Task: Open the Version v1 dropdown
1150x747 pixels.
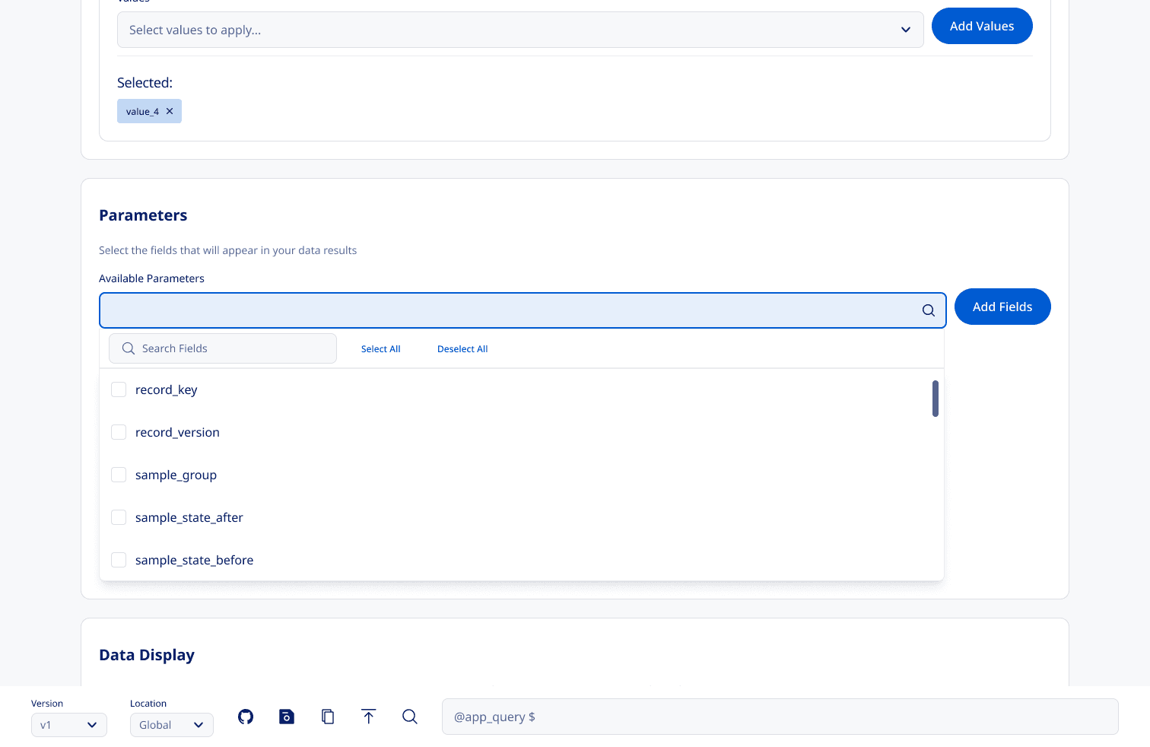Action: 69,725
